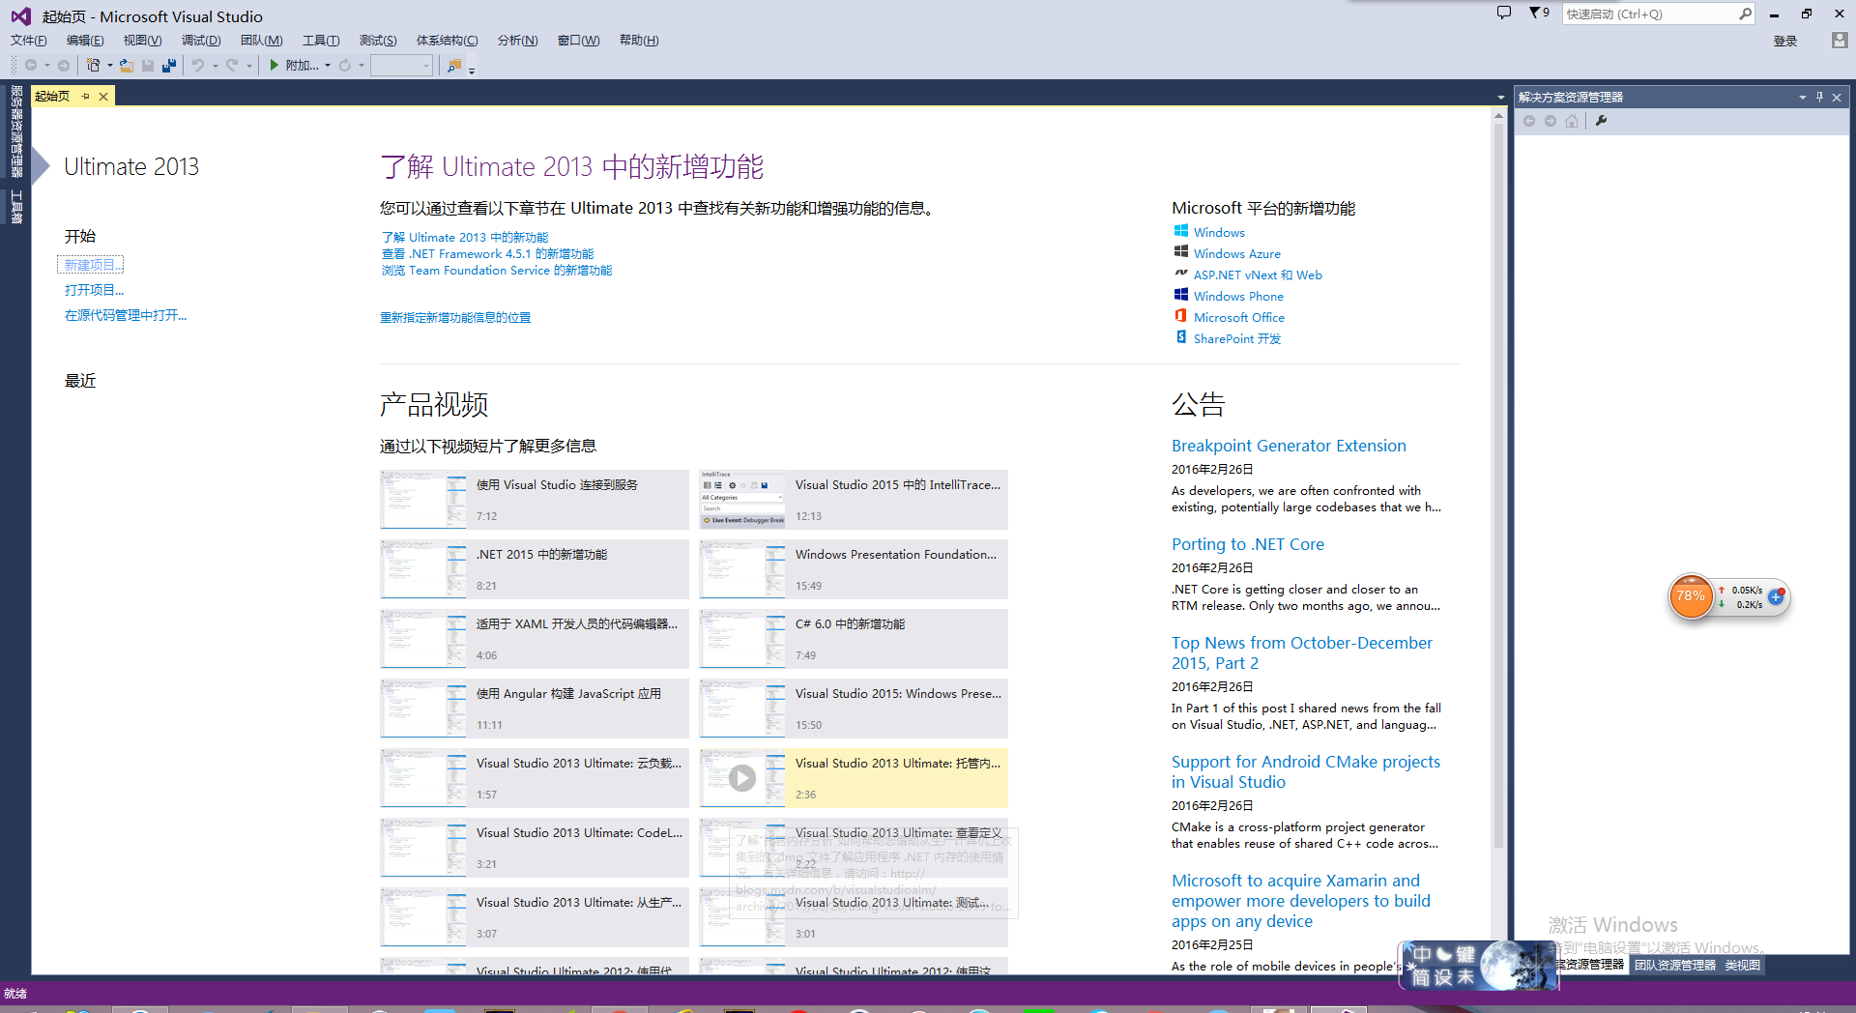
Task: Click the Save icon in toolbar
Action: 148,66
